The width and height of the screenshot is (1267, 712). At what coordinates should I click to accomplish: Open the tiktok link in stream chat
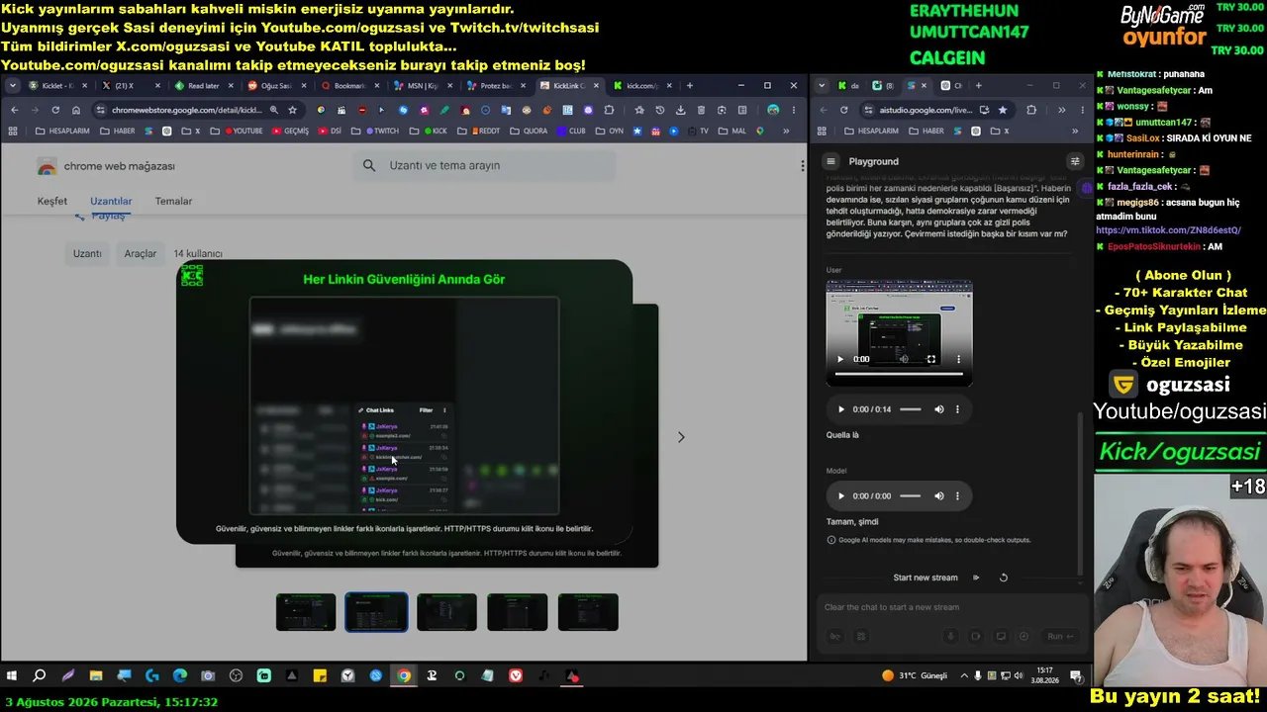click(1168, 230)
